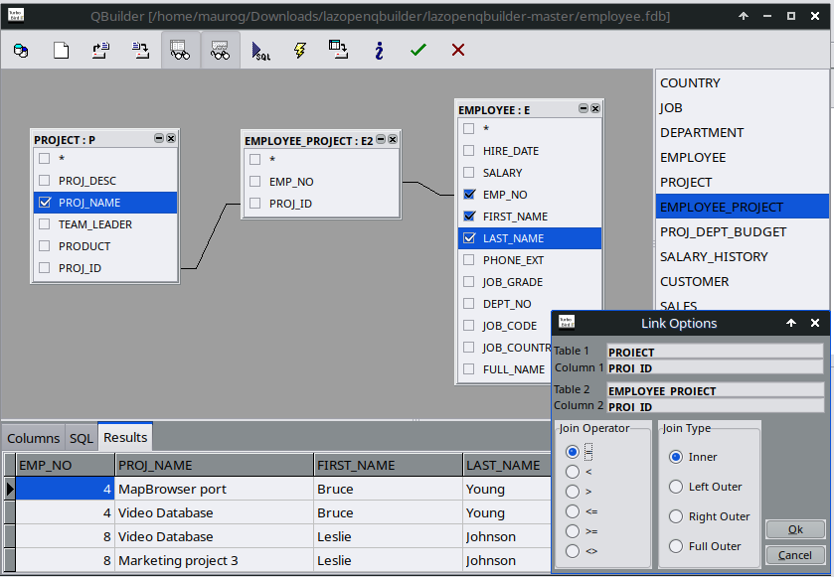Click the new query blank page icon
Viewport: 834px width, 577px height.
tap(62, 51)
